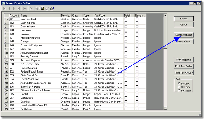The image size is (205, 120).
Task: Enable Detail for Inventory row
Action: tap(126, 34)
